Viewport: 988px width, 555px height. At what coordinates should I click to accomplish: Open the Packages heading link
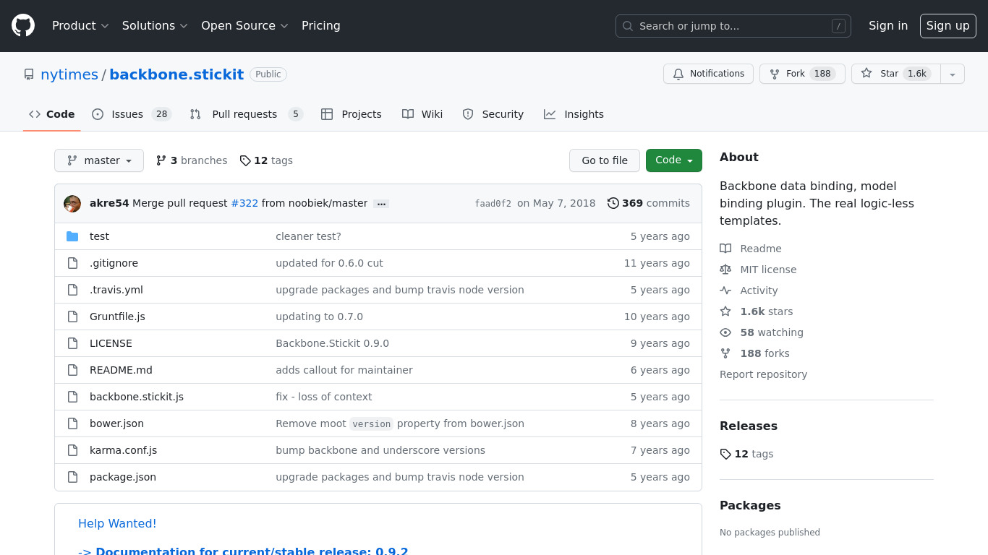(x=750, y=505)
